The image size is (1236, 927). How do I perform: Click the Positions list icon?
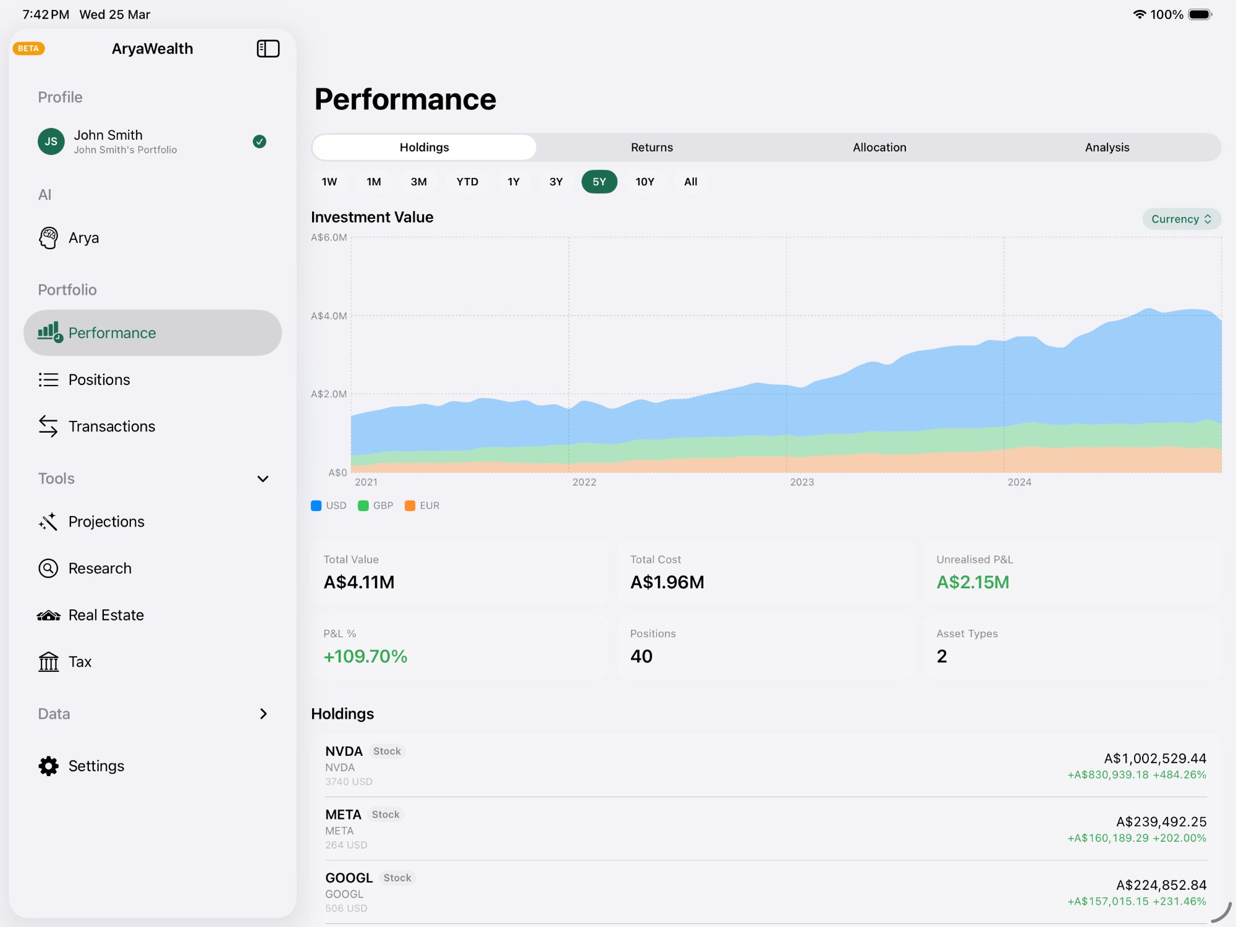point(48,379)
